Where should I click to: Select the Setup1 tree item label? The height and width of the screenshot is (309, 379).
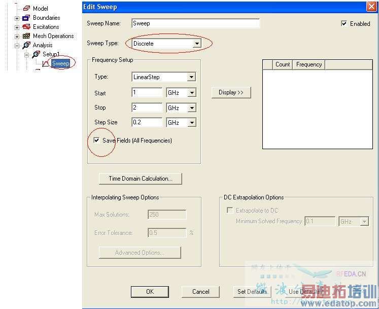(51, 54)
